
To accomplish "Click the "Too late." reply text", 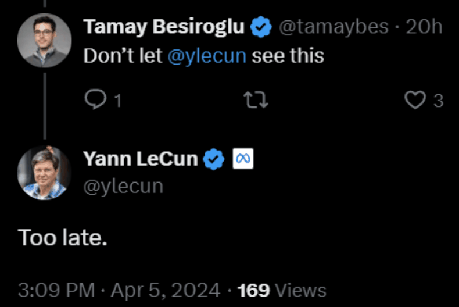I will [63, 237].
